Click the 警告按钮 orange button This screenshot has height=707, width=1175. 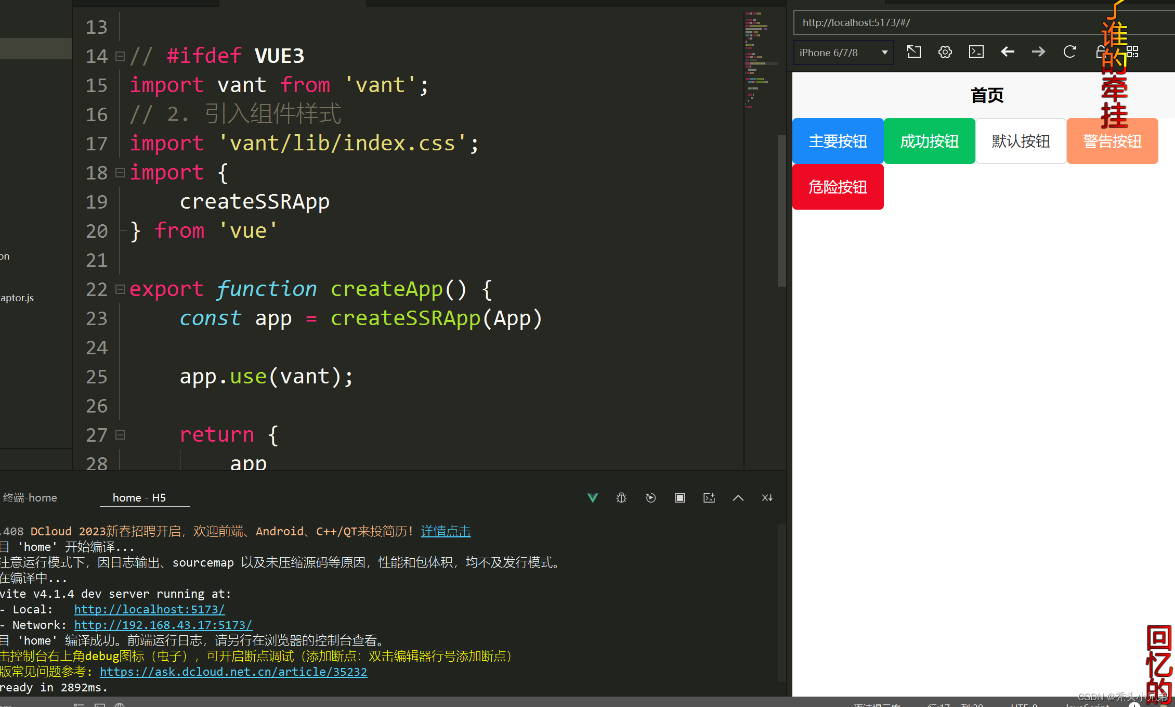pyautogui.click(x=1112, y=141)
